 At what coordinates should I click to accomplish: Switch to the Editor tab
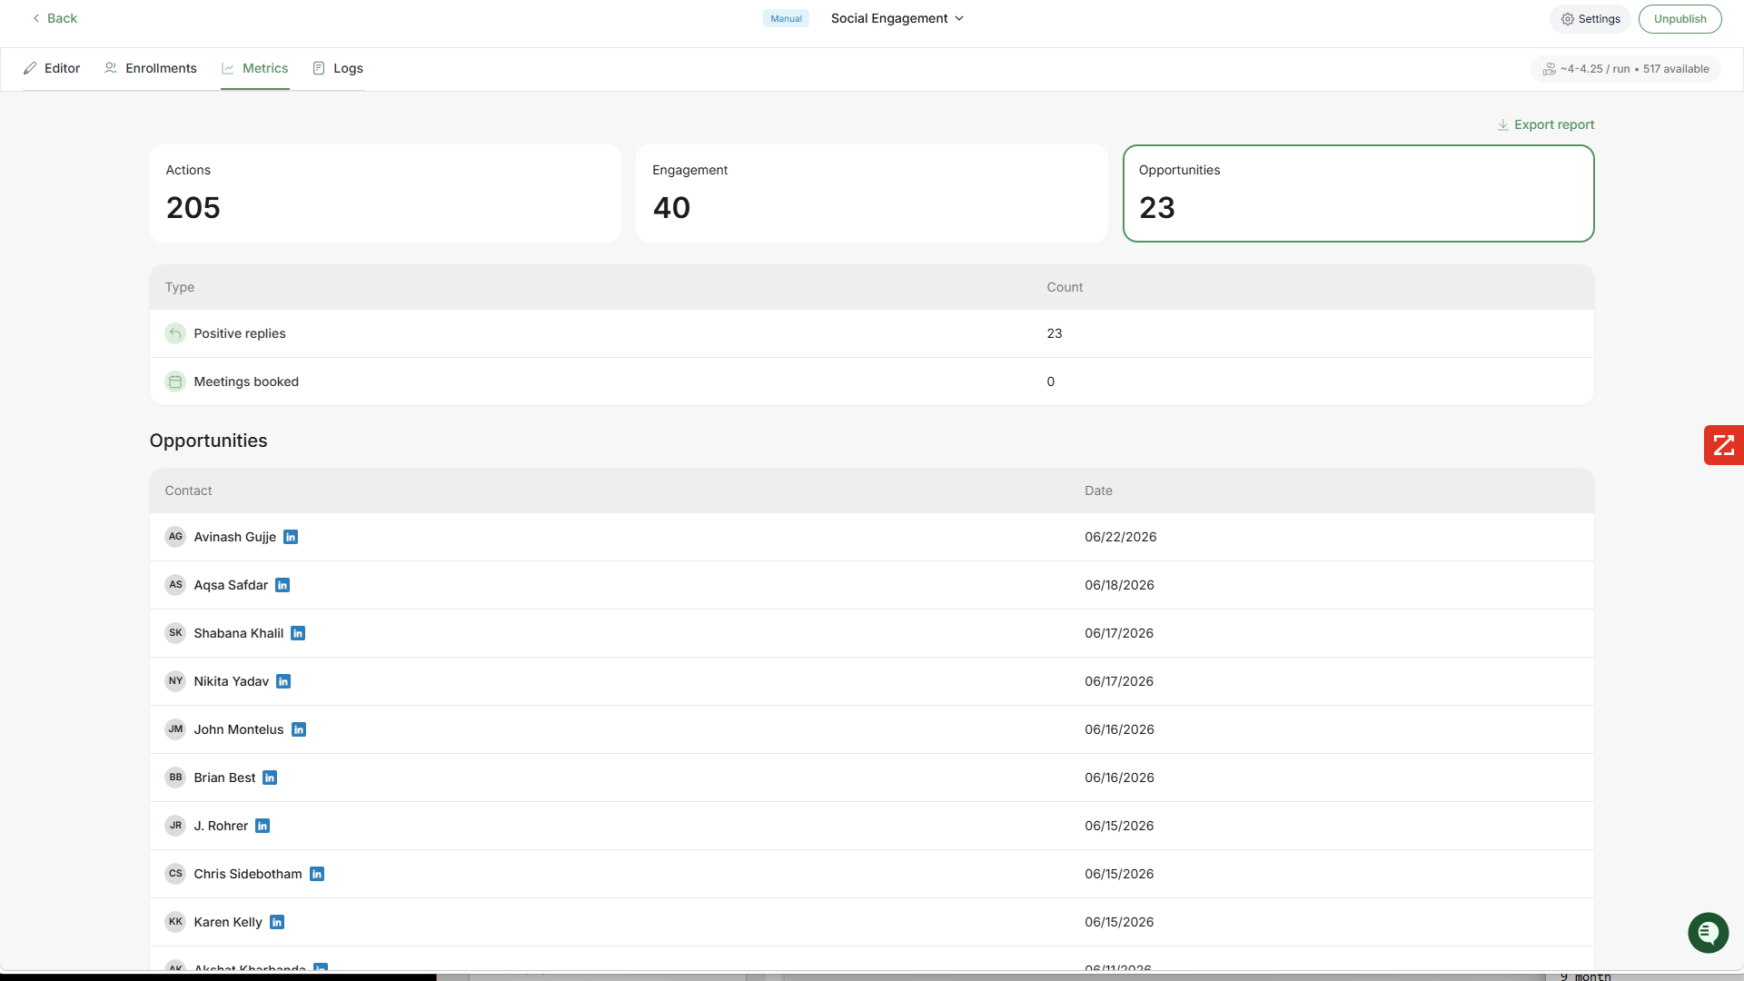pos(52,68)
